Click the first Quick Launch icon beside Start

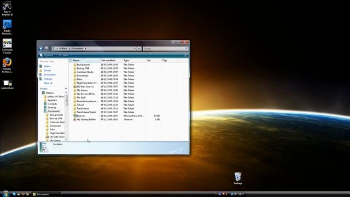(x=14, y=194)
